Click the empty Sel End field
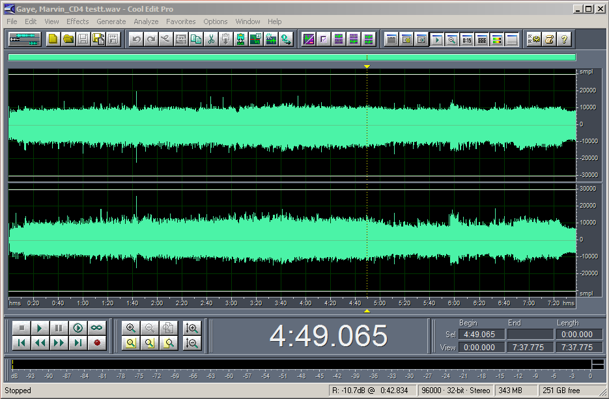The height and width of the screenshot is (399, 609). tap(530, 334)
